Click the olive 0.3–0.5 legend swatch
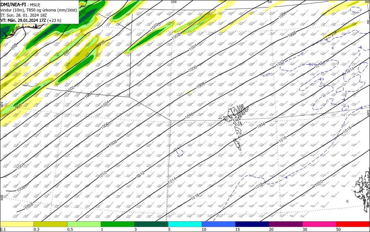Screen dimensions: 370x232 [50, 224]
